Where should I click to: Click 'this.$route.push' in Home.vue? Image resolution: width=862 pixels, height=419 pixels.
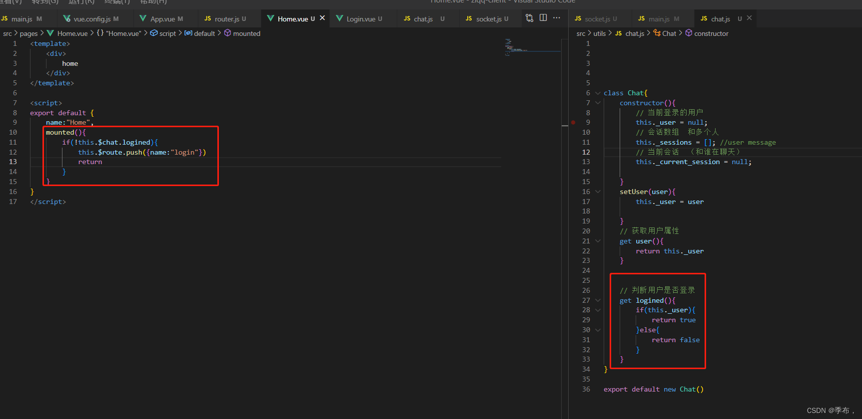(110, 152)
